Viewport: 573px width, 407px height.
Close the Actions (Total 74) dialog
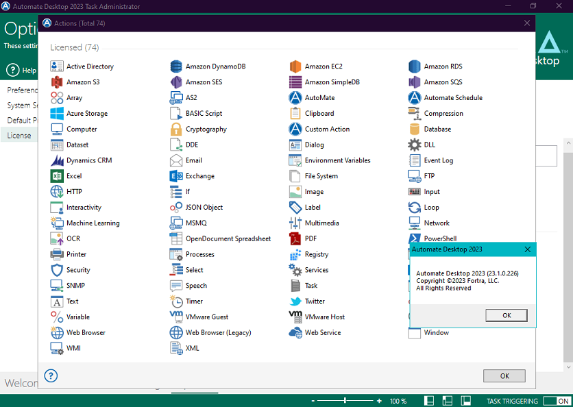[x=526, y=23]
